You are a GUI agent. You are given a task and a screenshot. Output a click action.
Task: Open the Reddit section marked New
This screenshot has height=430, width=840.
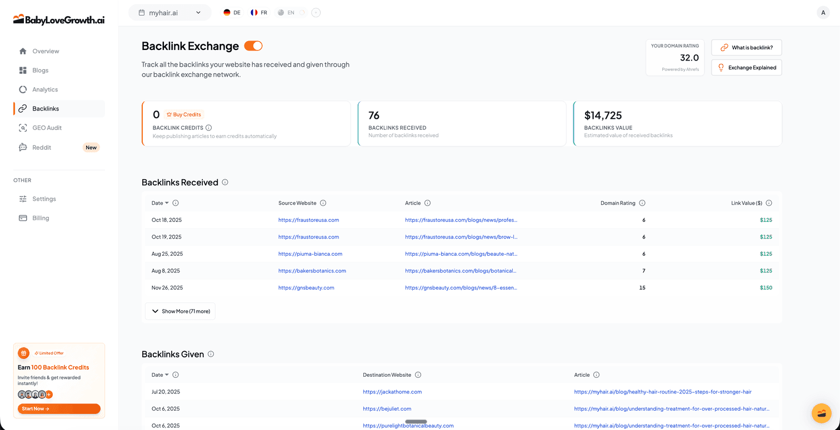[42, 147]
